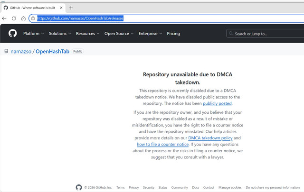Open the OpenHashTab repository link
This screenshot has height=192, width=304.
[52, 52]
